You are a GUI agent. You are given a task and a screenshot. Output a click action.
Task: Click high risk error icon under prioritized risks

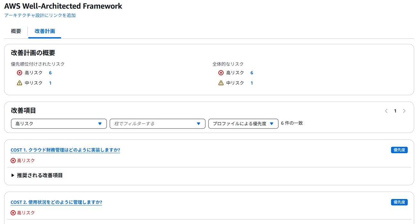(x=20, y=73)
